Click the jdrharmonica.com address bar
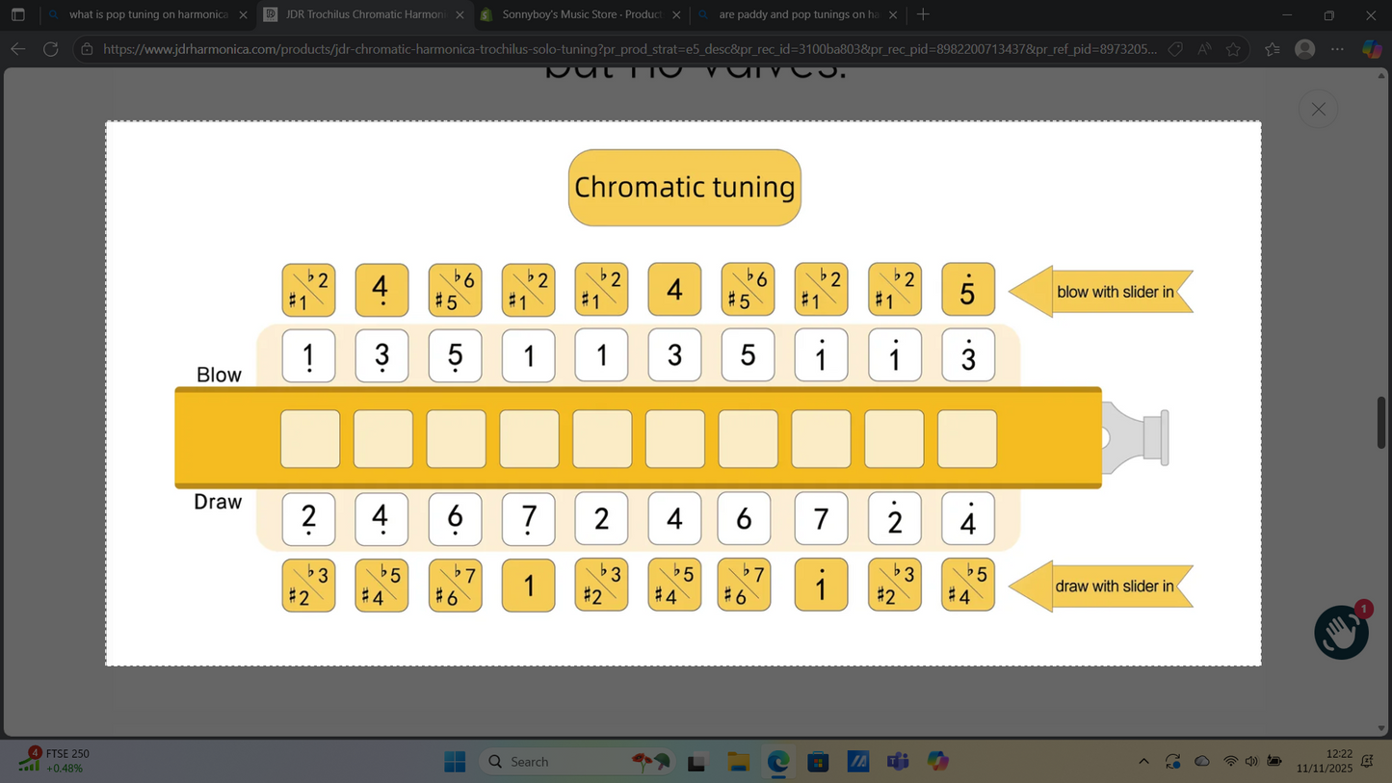 point(626,49)
